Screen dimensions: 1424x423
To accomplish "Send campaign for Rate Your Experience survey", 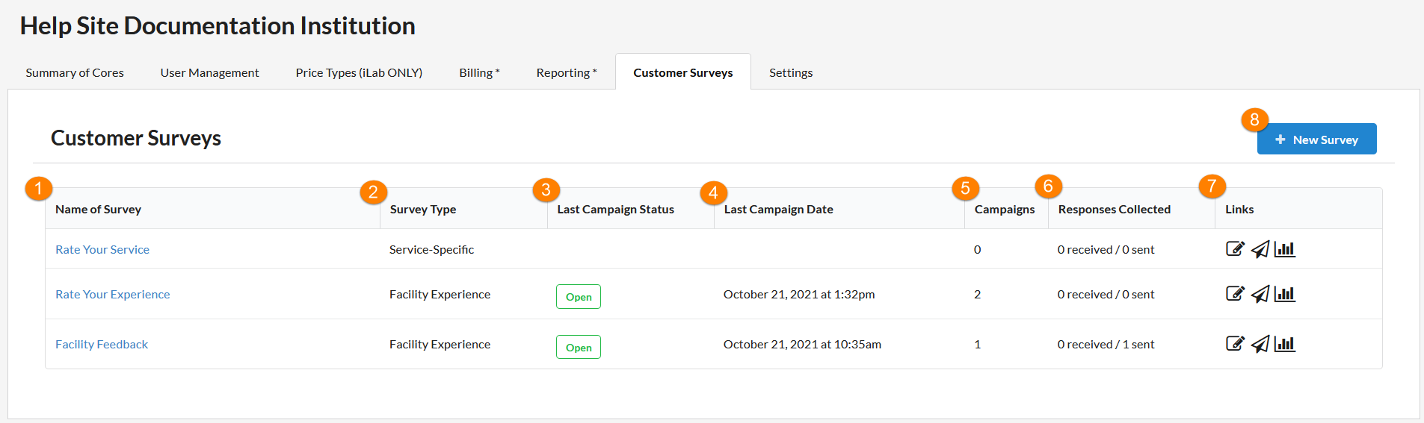I will click(x=1260, y=294).
